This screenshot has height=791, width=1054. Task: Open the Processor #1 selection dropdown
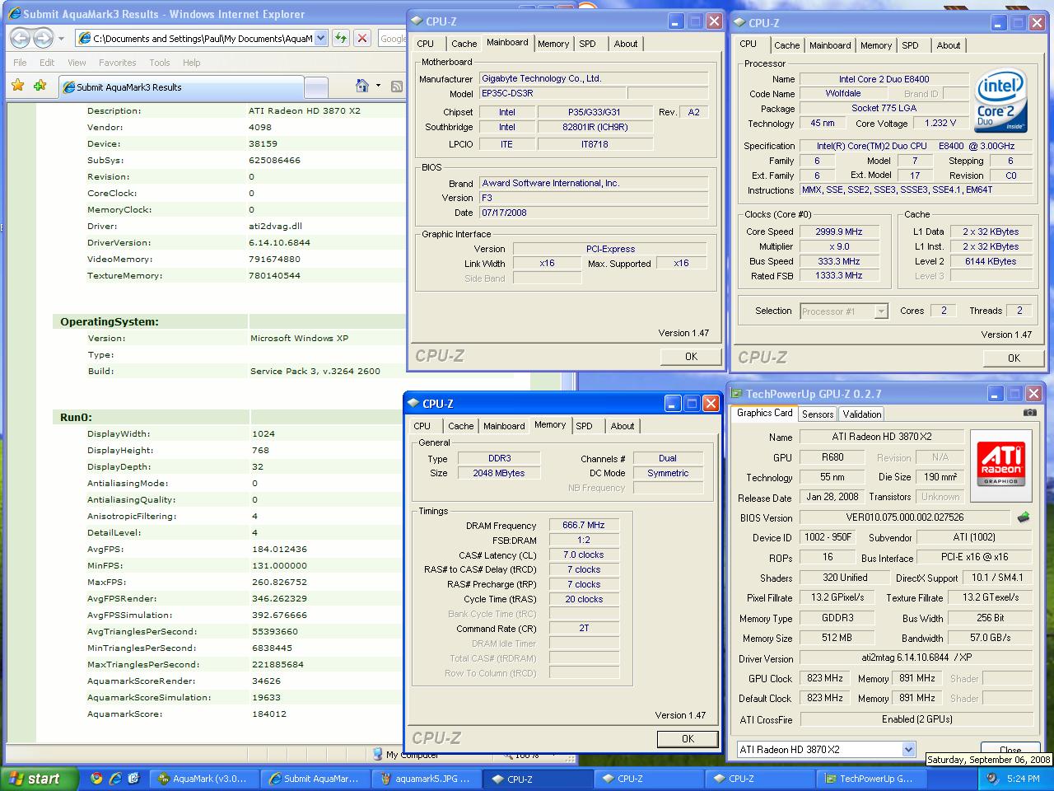881,311
